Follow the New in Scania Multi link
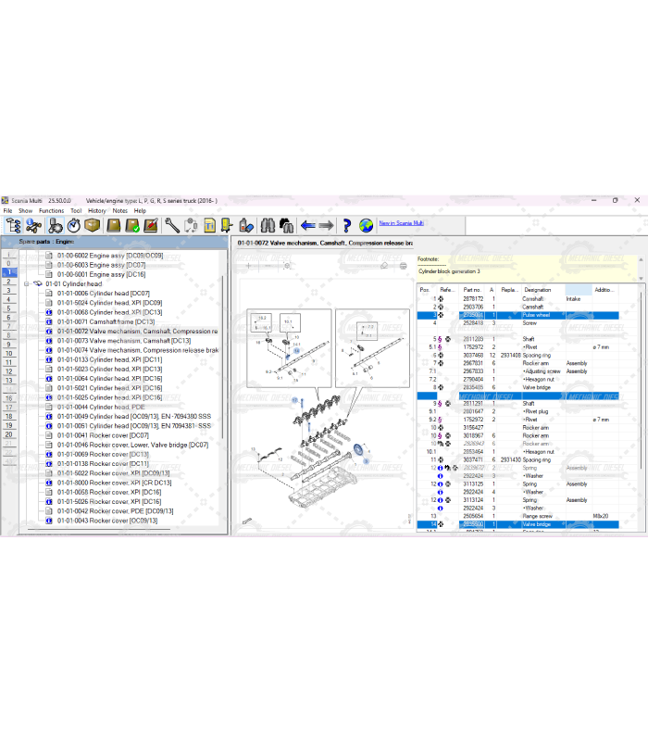648x741 pixels. pos(401,223)
